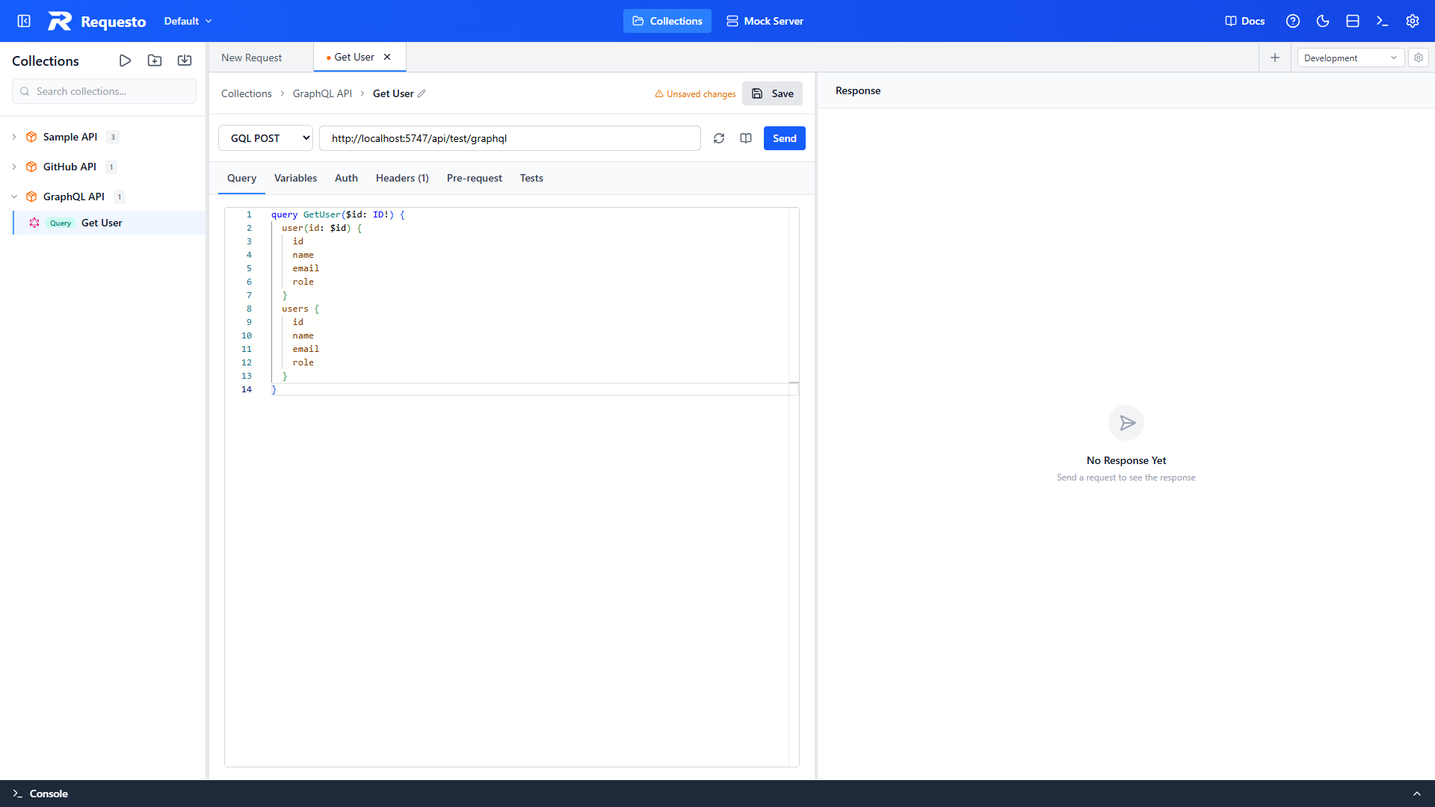The image size is (1435, 807).
Task: Click the Unsaved changes warning
Action: tap(695, 94)
